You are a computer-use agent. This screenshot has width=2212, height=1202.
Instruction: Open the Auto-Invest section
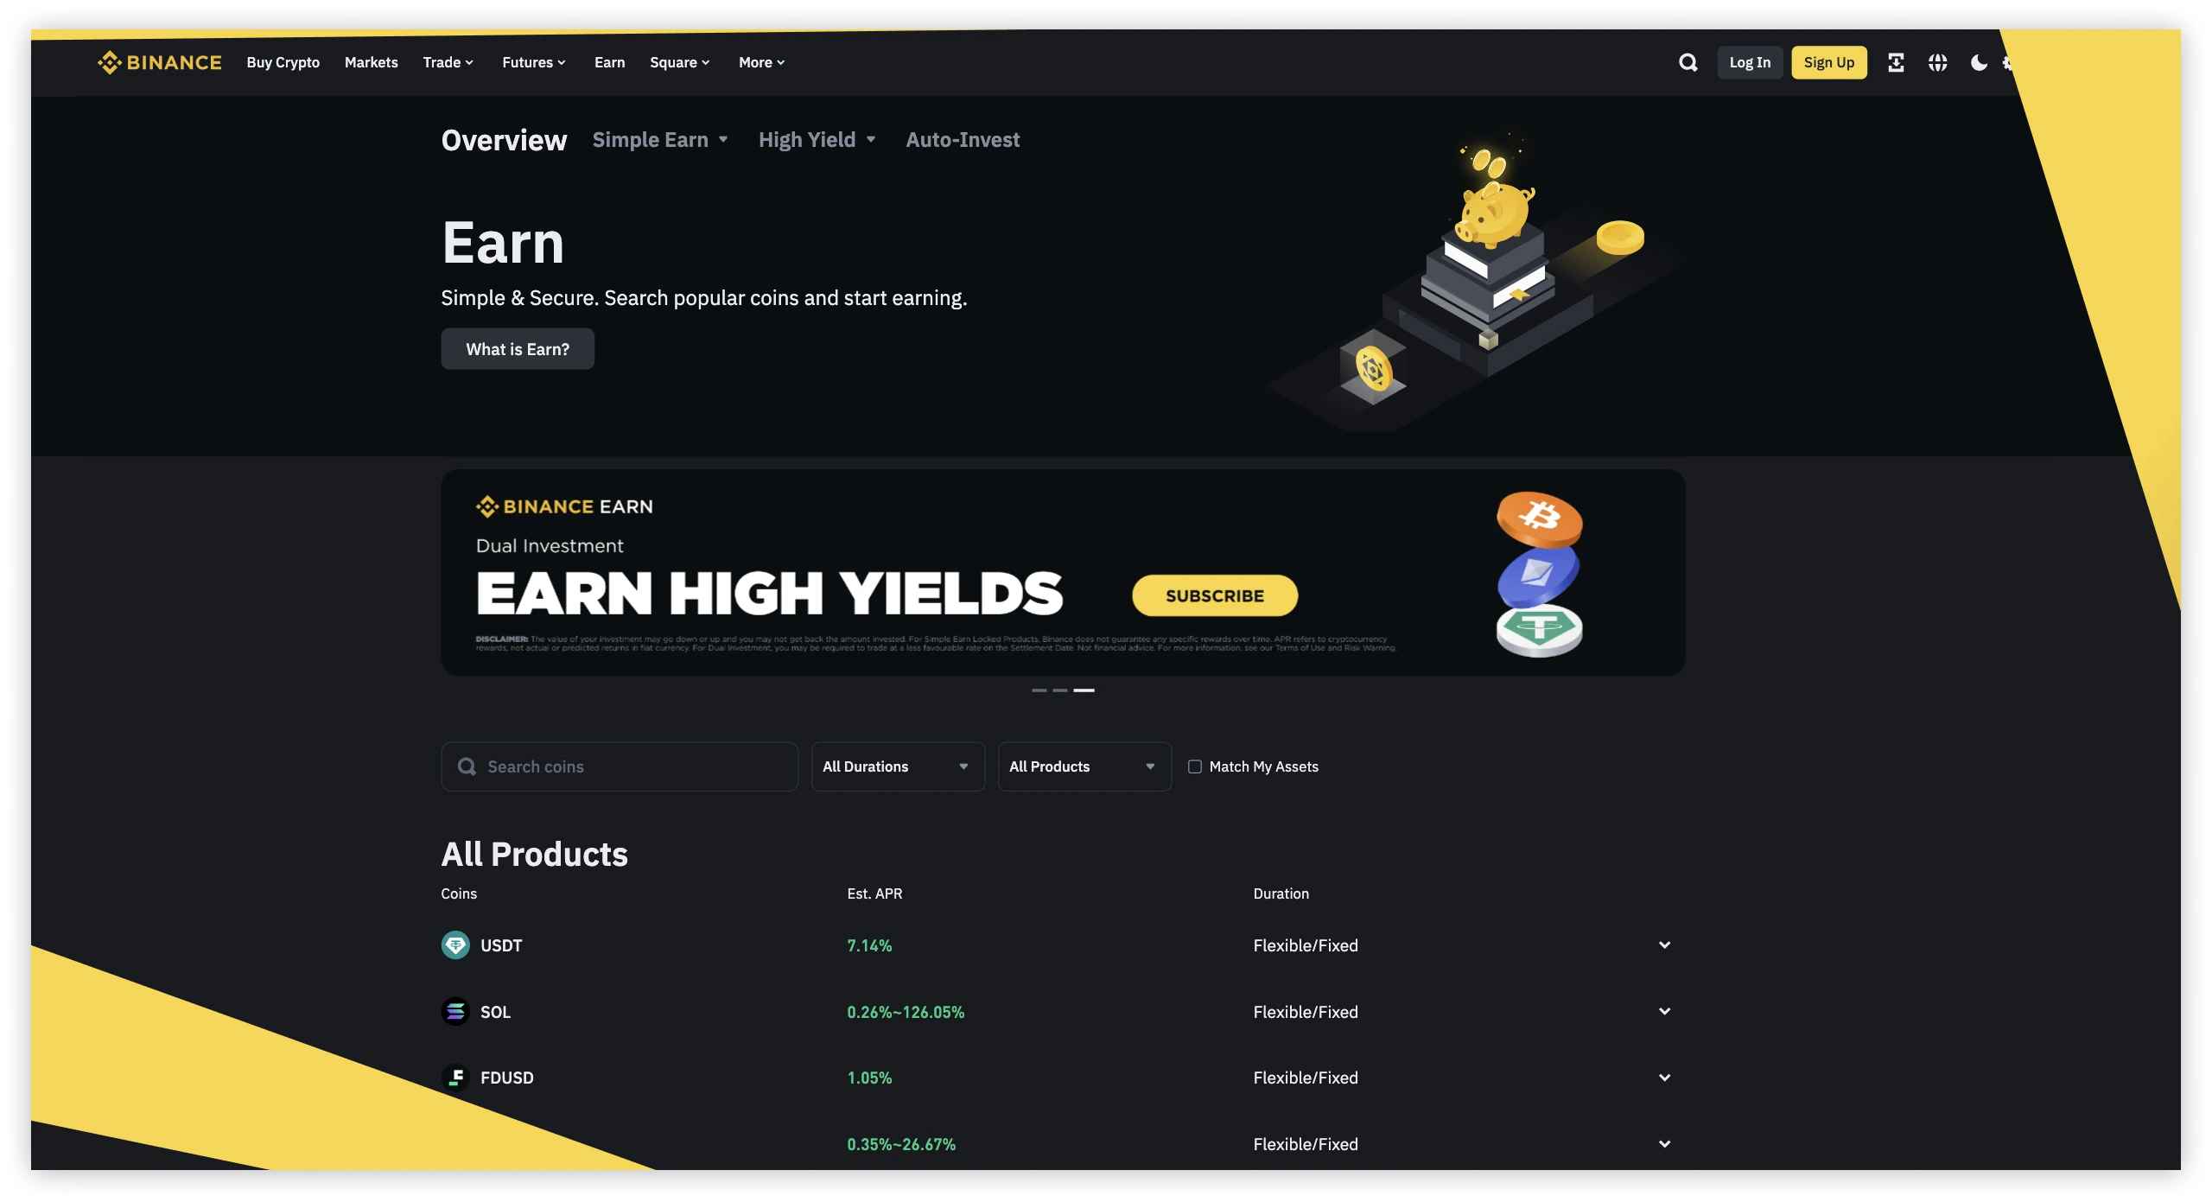[962, 139]
